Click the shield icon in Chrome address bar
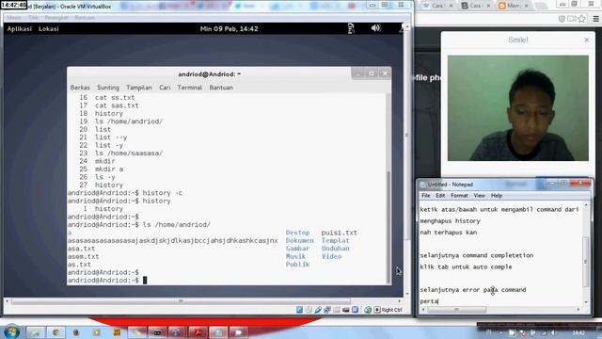Screen dimensions: 602x339 click(562, 19)
